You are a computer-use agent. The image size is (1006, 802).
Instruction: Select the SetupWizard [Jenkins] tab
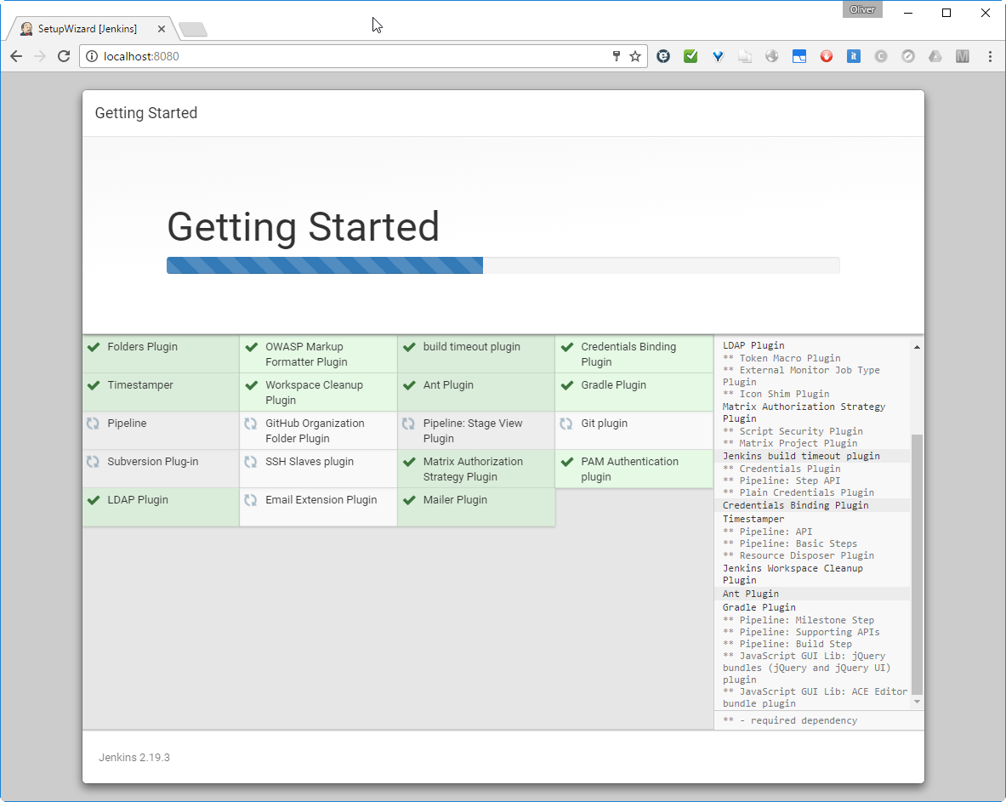coord(87,29)
